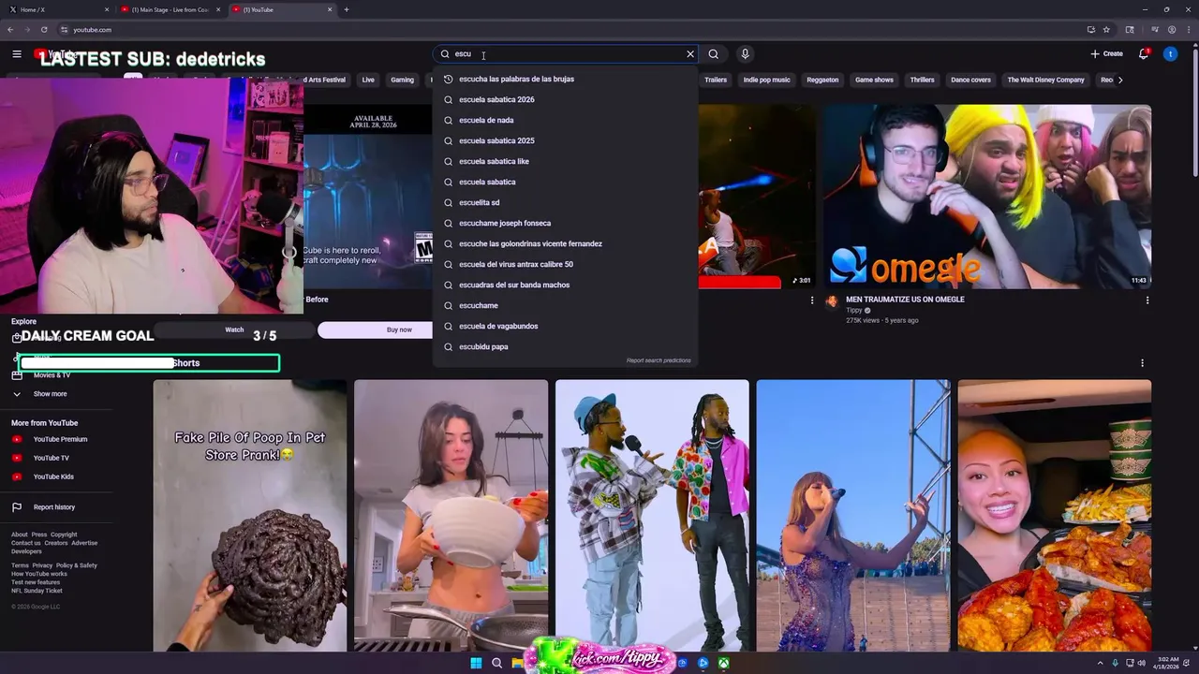Image resolution: width=1199 pixels, height=674 pixels.
Task: Open the Create button
Action: pos(1106,54)
